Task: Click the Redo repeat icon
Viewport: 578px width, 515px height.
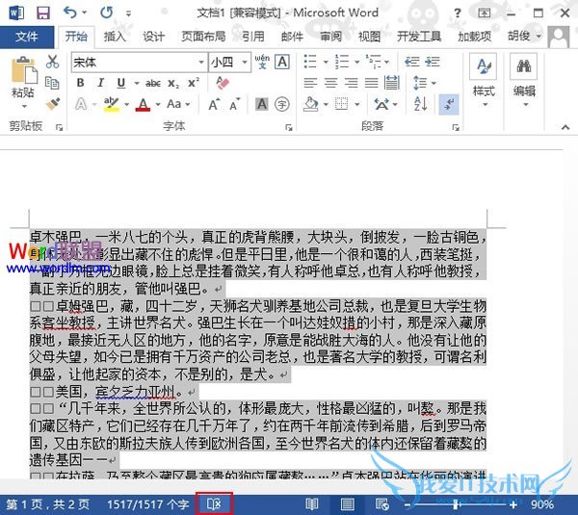Action: point(107,13)
